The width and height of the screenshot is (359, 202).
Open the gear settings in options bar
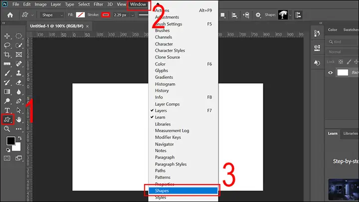[x=258, y=15]
